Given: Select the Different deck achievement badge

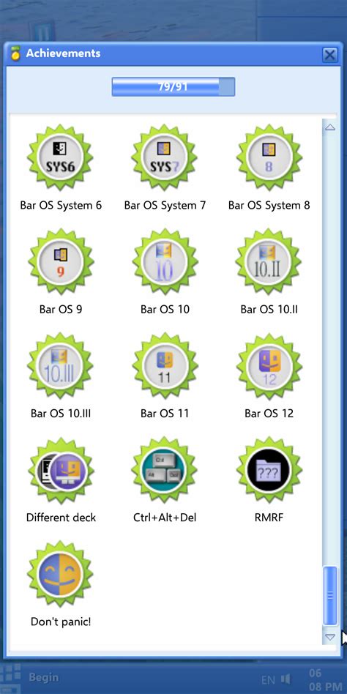Looking at the screenshot, I should [61, 470].
